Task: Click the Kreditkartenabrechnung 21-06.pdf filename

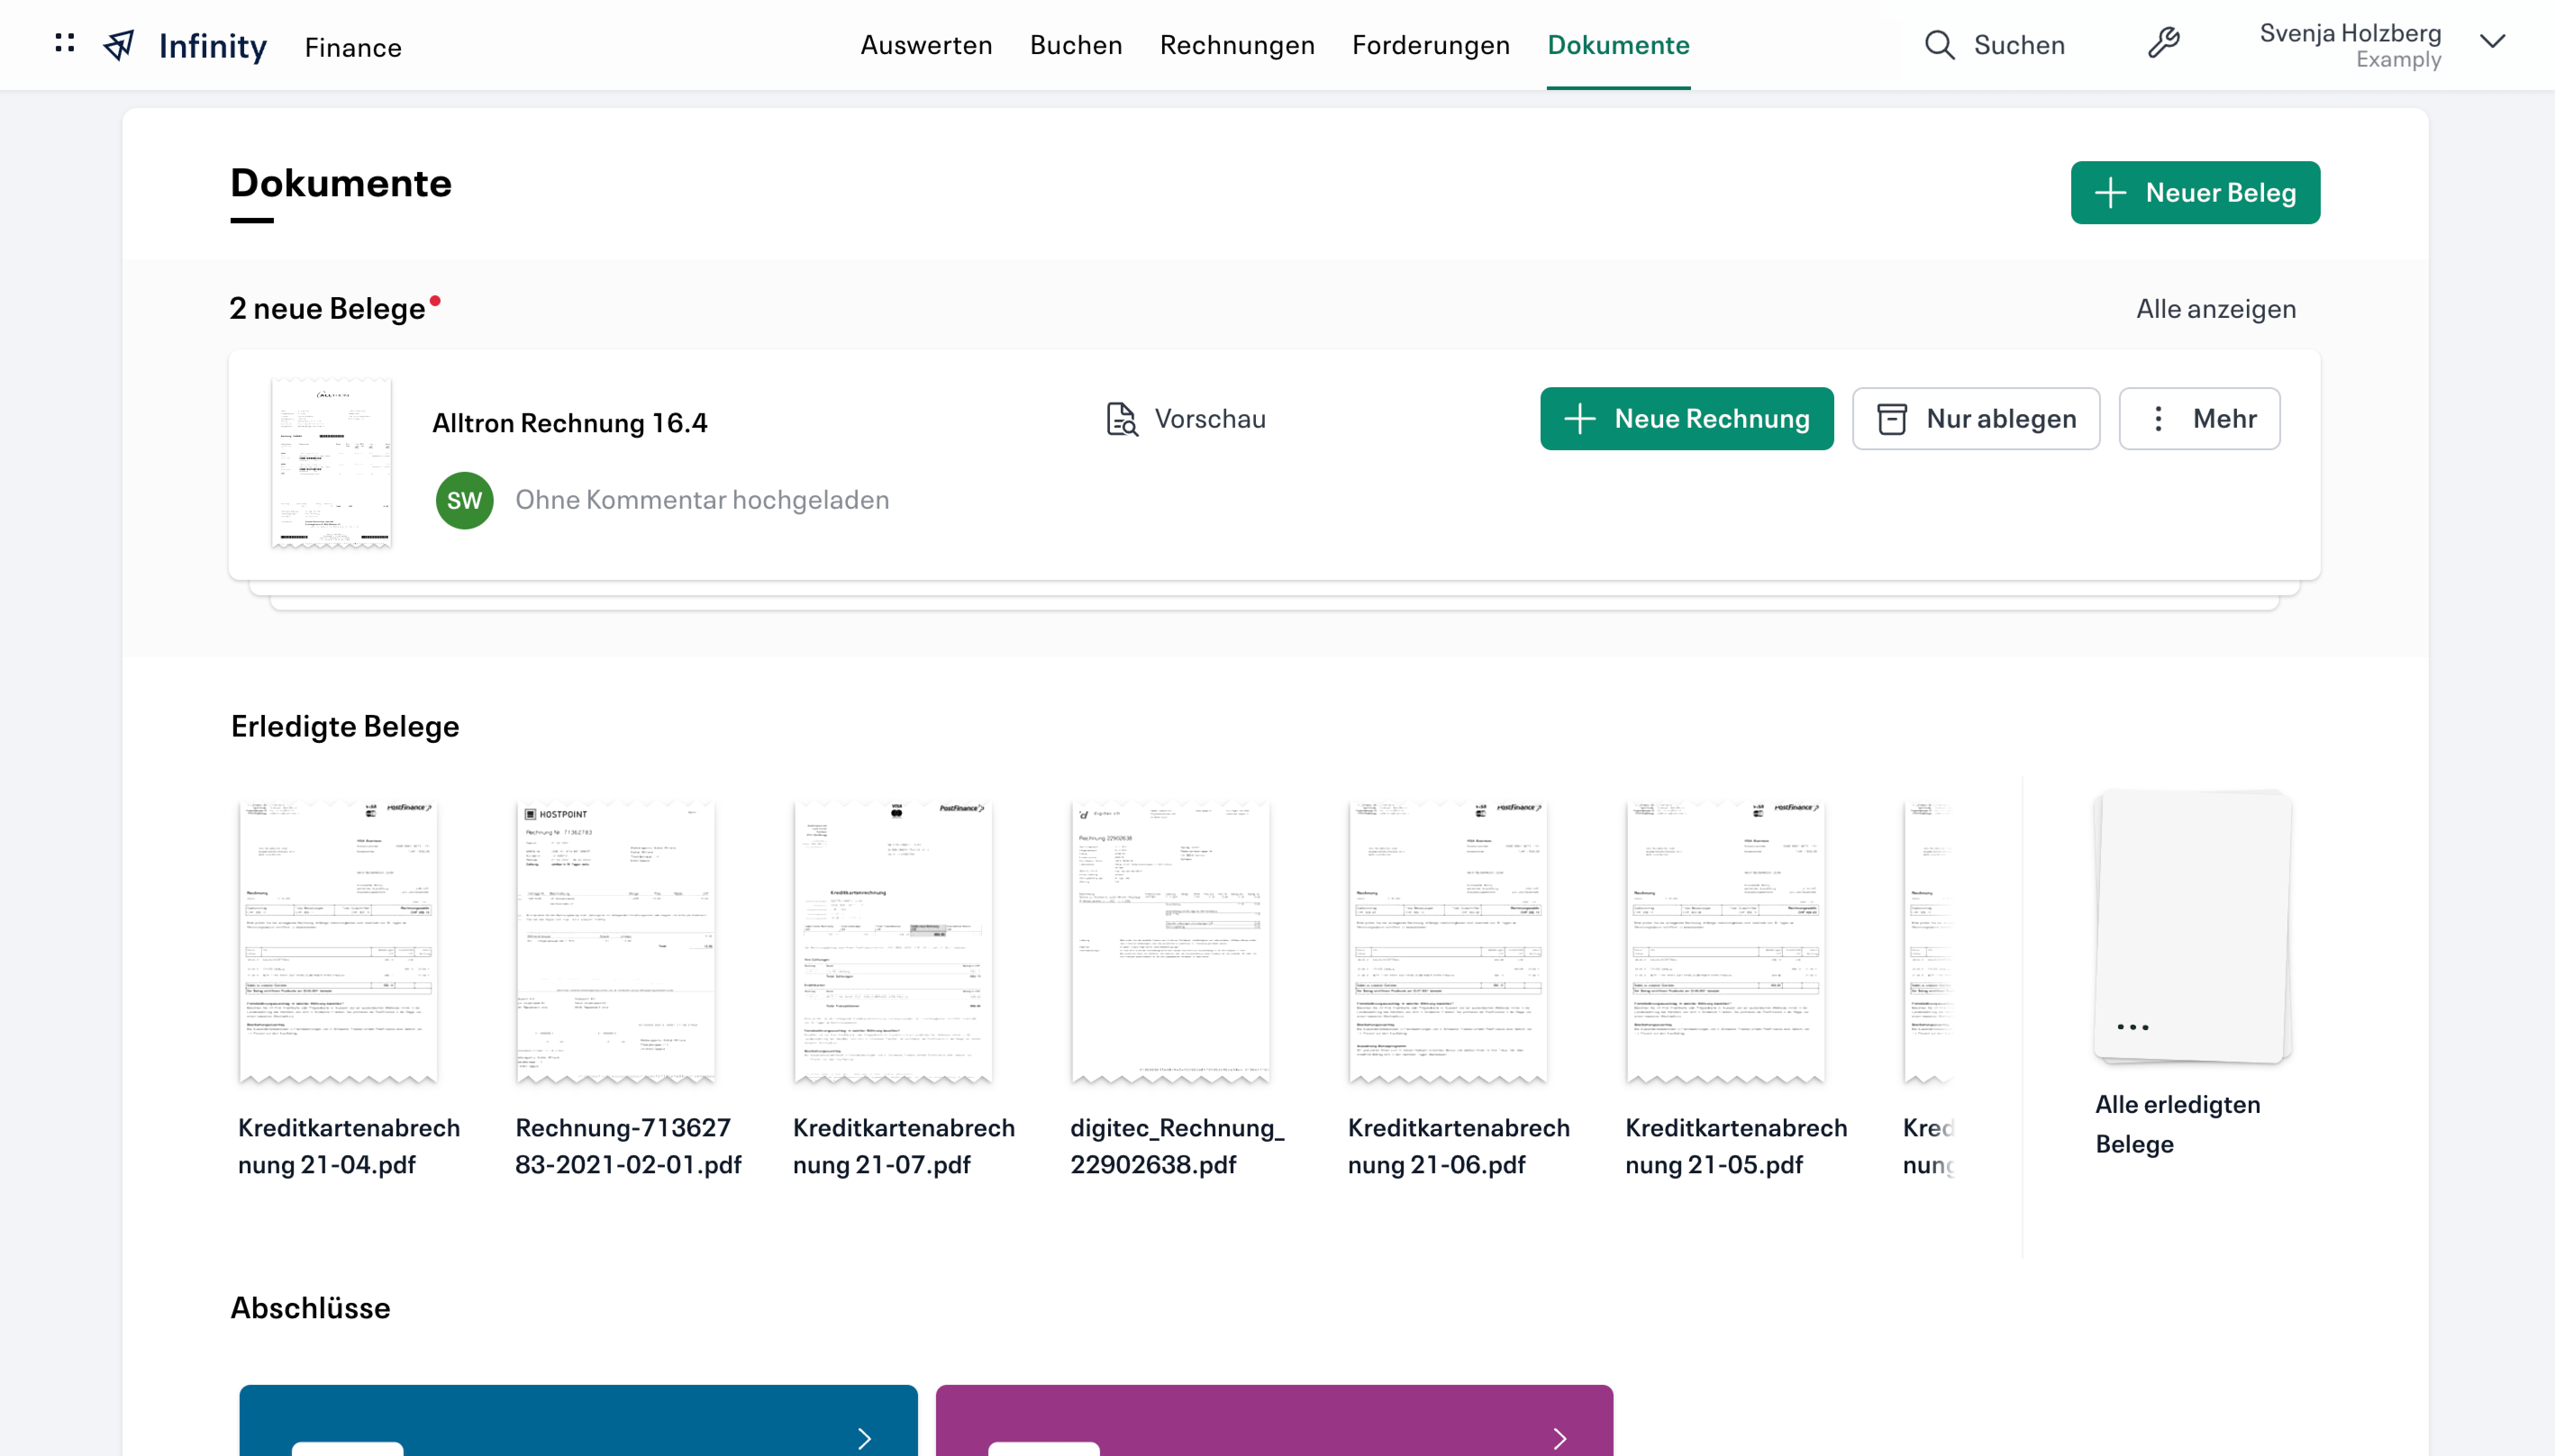Action: (1459, 1146)
